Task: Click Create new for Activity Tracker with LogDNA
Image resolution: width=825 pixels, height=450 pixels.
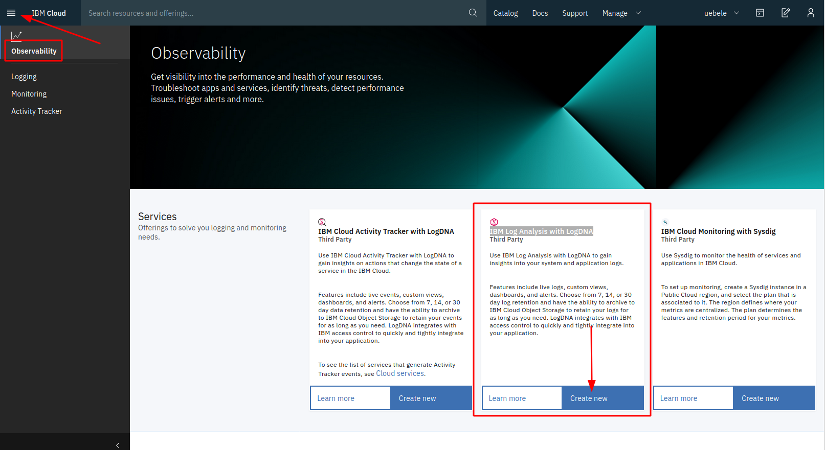Action: click(431, 398)
